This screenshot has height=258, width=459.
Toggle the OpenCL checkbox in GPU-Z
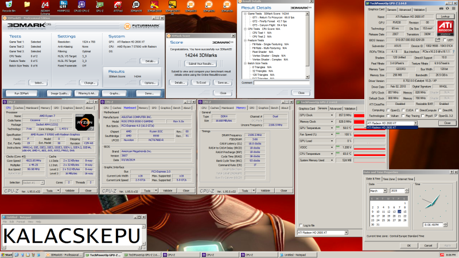point(388,110)
